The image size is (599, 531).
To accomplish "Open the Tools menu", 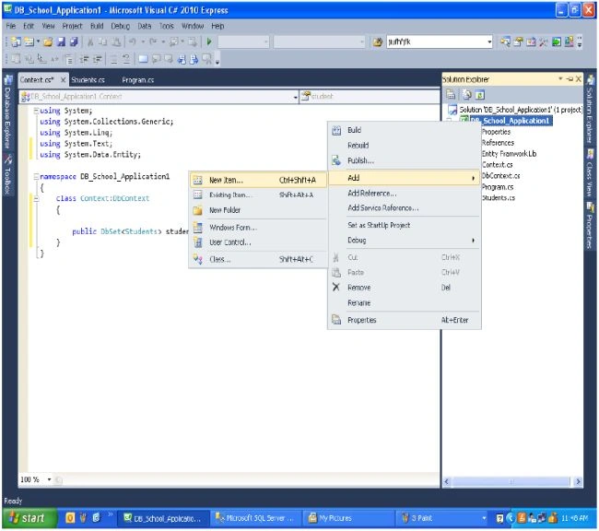I will pos(166,26).
